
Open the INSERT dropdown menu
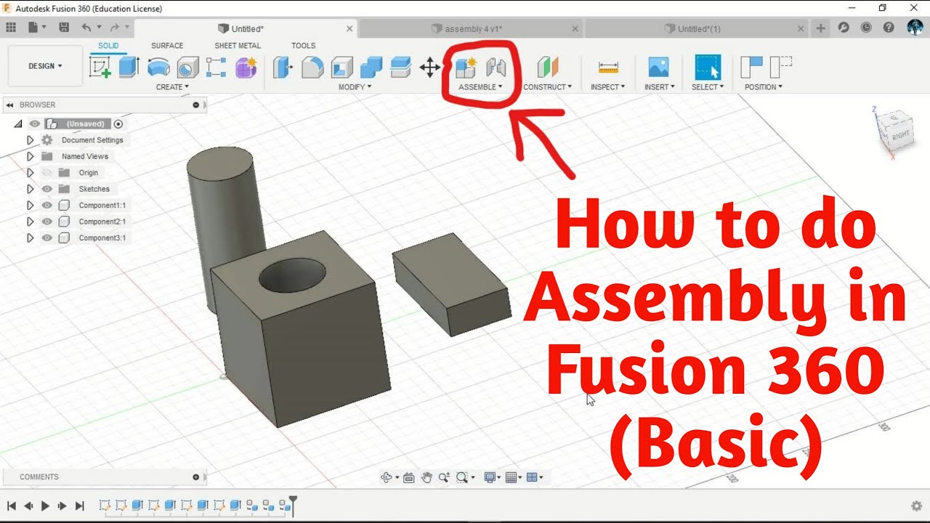[660, 87]
